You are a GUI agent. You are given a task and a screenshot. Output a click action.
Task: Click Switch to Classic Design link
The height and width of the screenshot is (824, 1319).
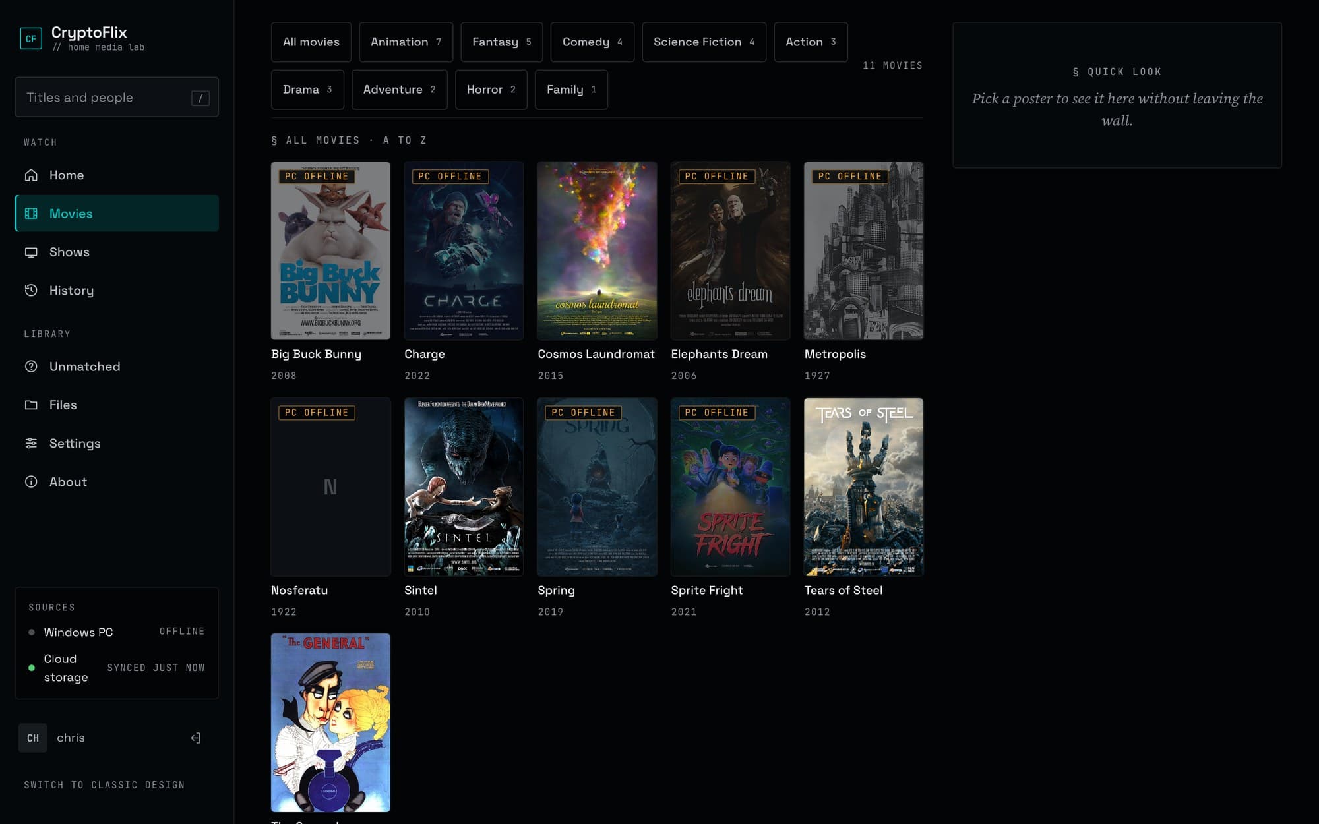[104, 784]
